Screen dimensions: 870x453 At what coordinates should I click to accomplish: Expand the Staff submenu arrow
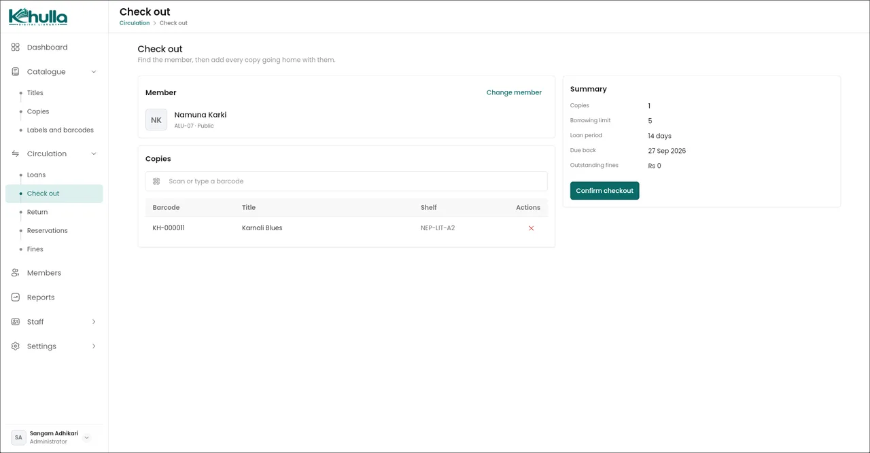(94, 322)
